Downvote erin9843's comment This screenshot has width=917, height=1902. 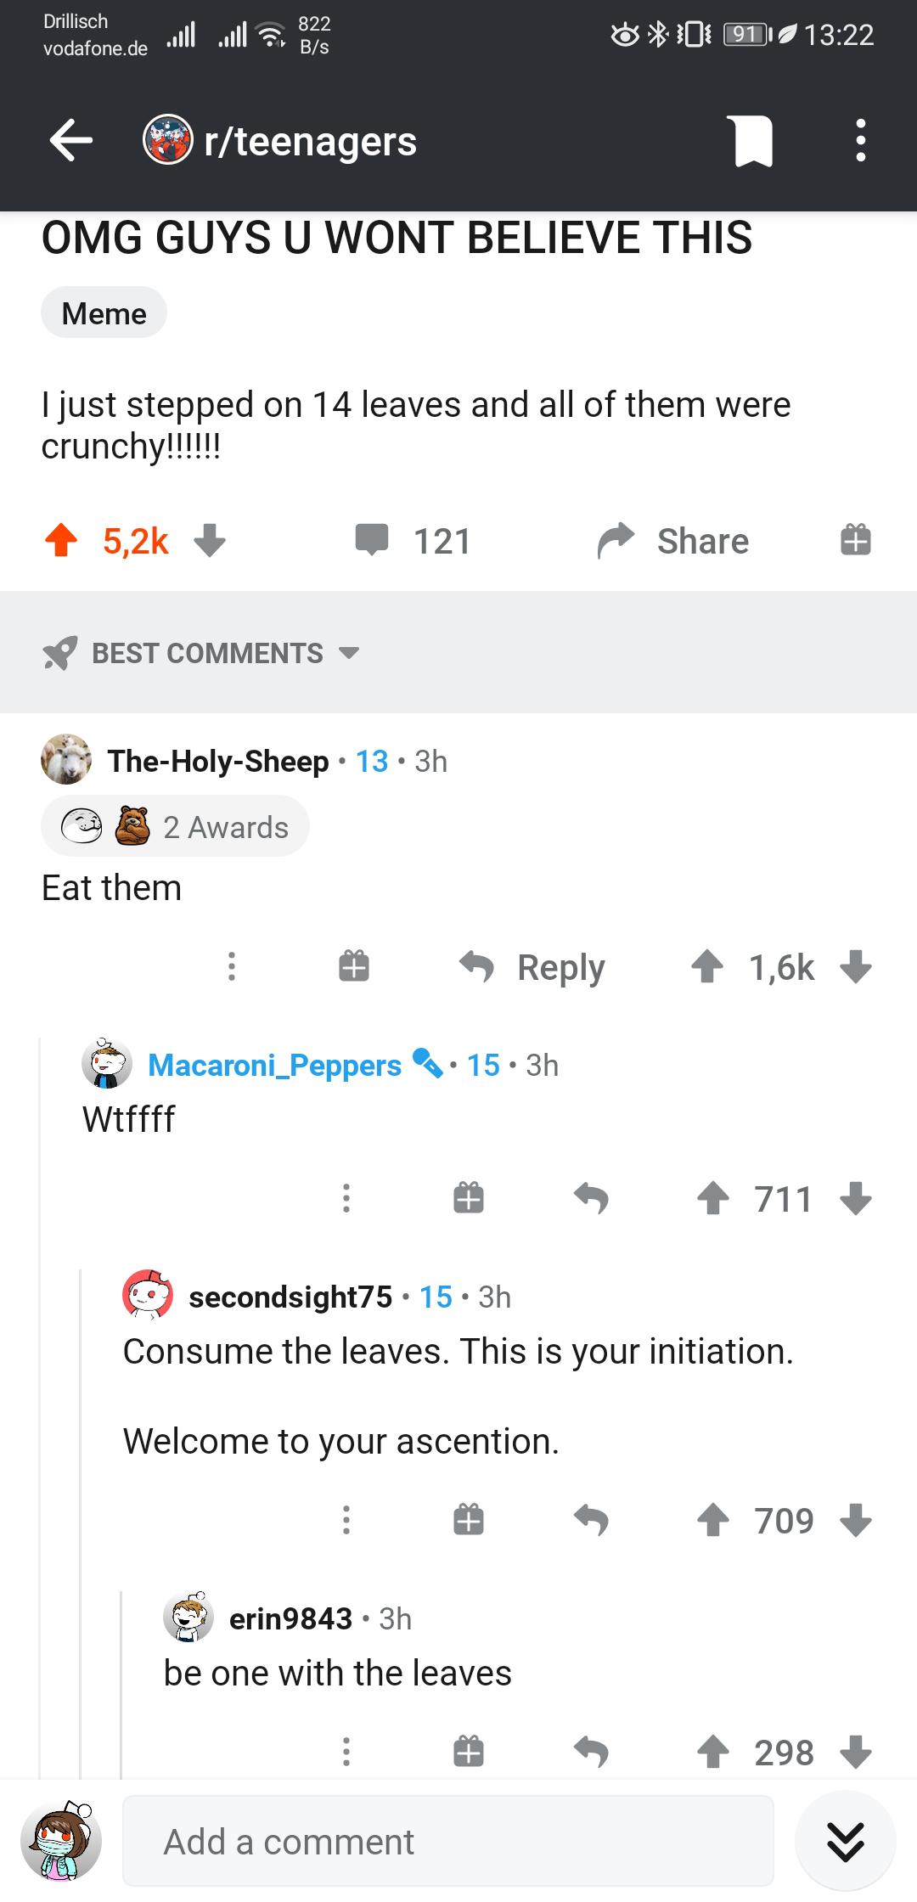tap(855, 1752)
